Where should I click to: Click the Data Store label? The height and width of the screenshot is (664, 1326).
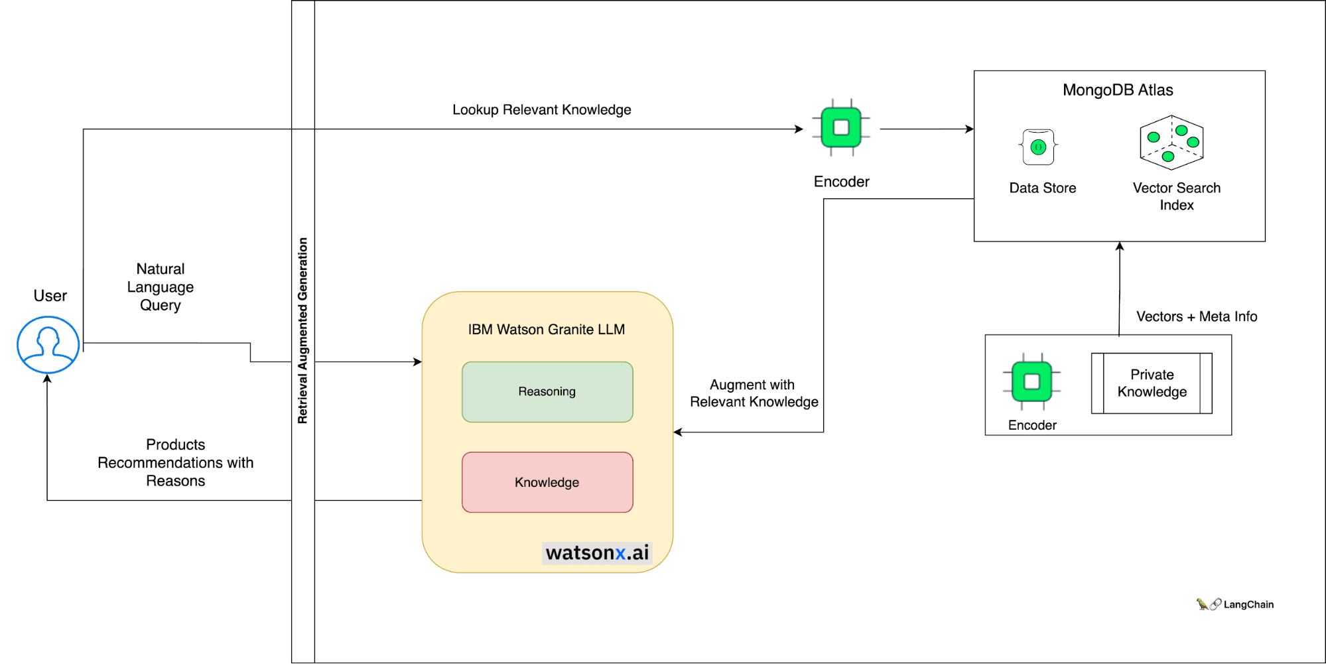click(1042, 188)
